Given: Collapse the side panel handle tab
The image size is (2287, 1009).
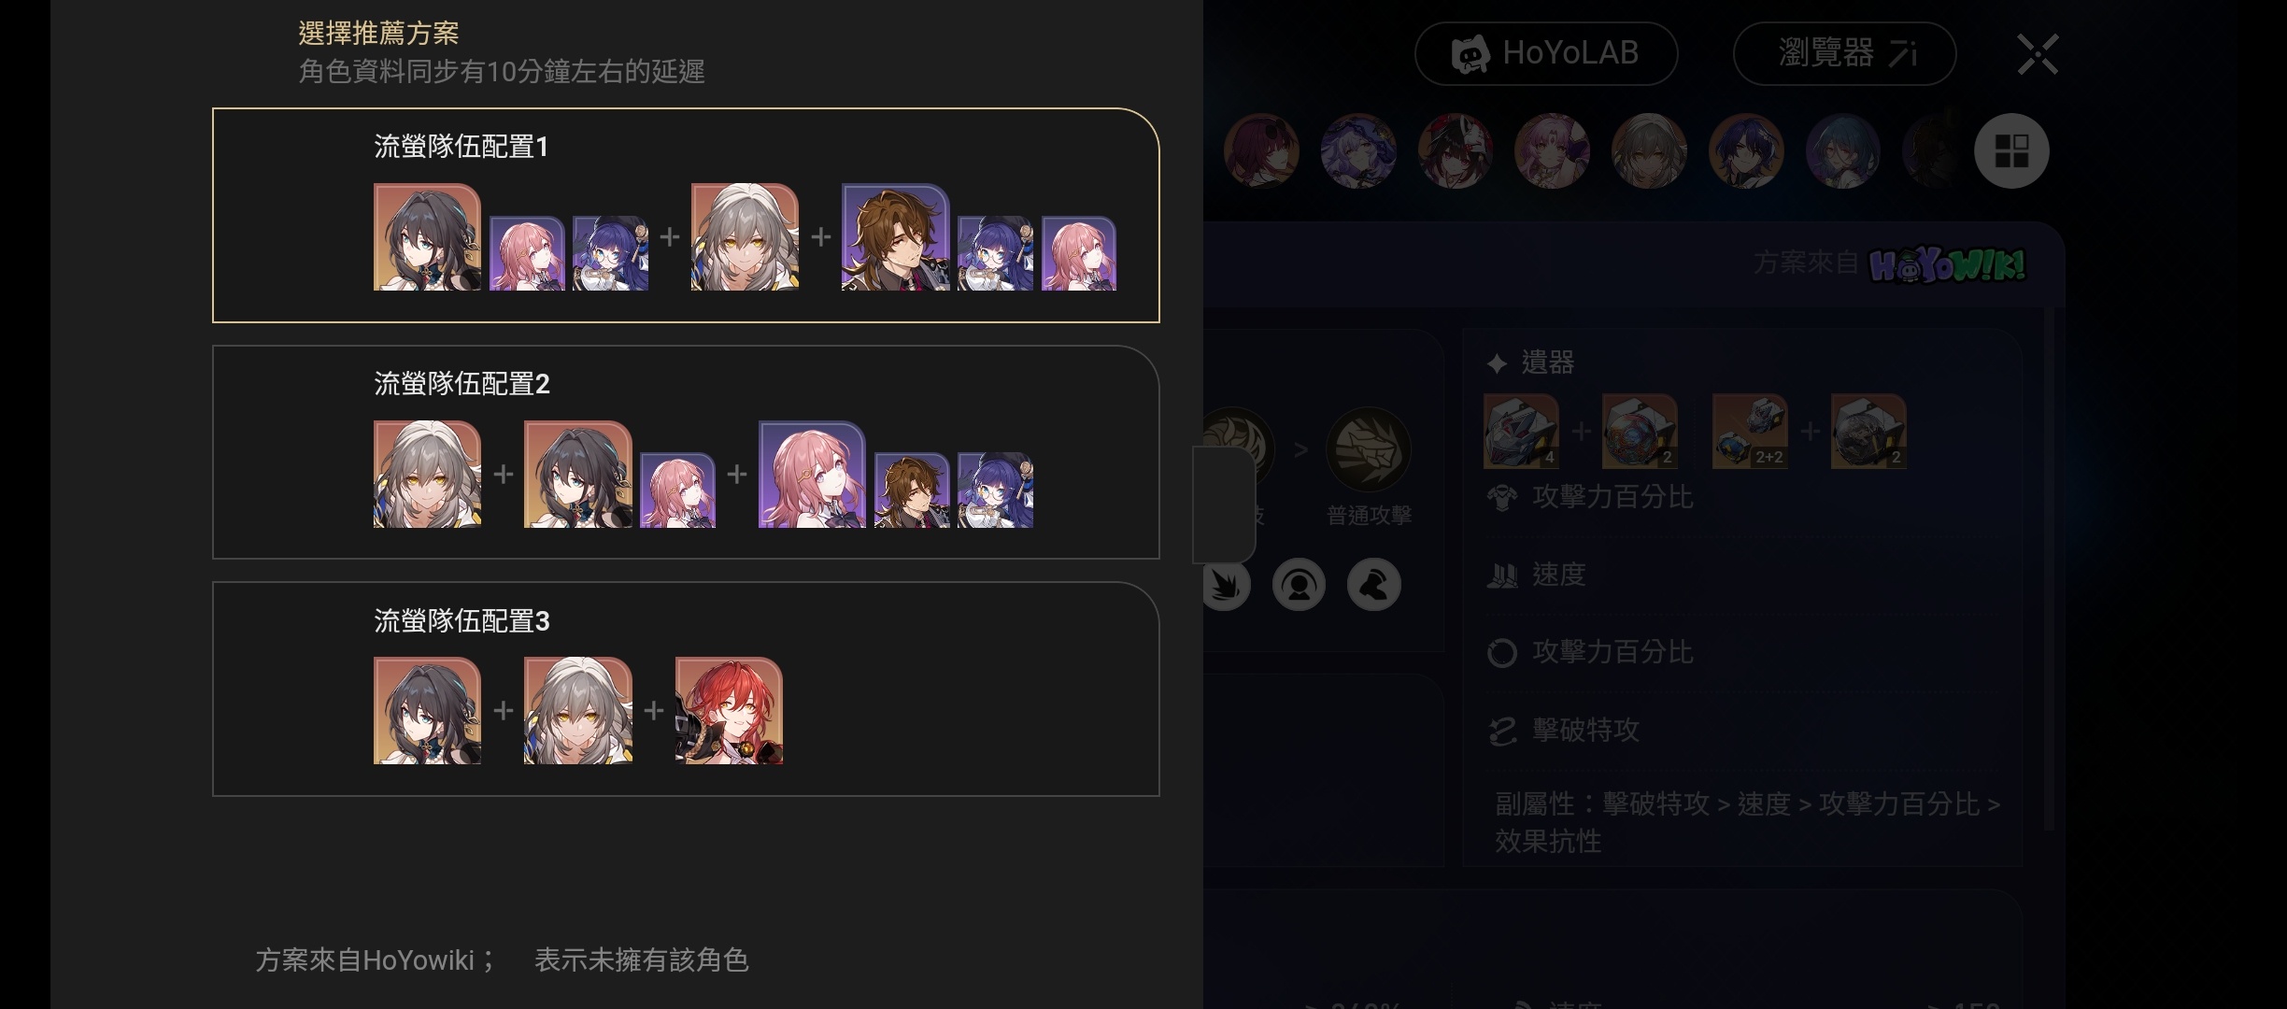Looking at the screenshot, I should tap(1223, 504).
